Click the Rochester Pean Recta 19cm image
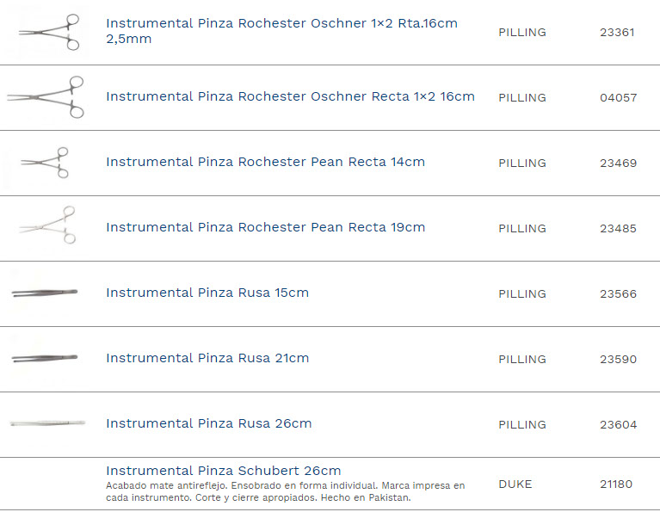 (48, 226)
